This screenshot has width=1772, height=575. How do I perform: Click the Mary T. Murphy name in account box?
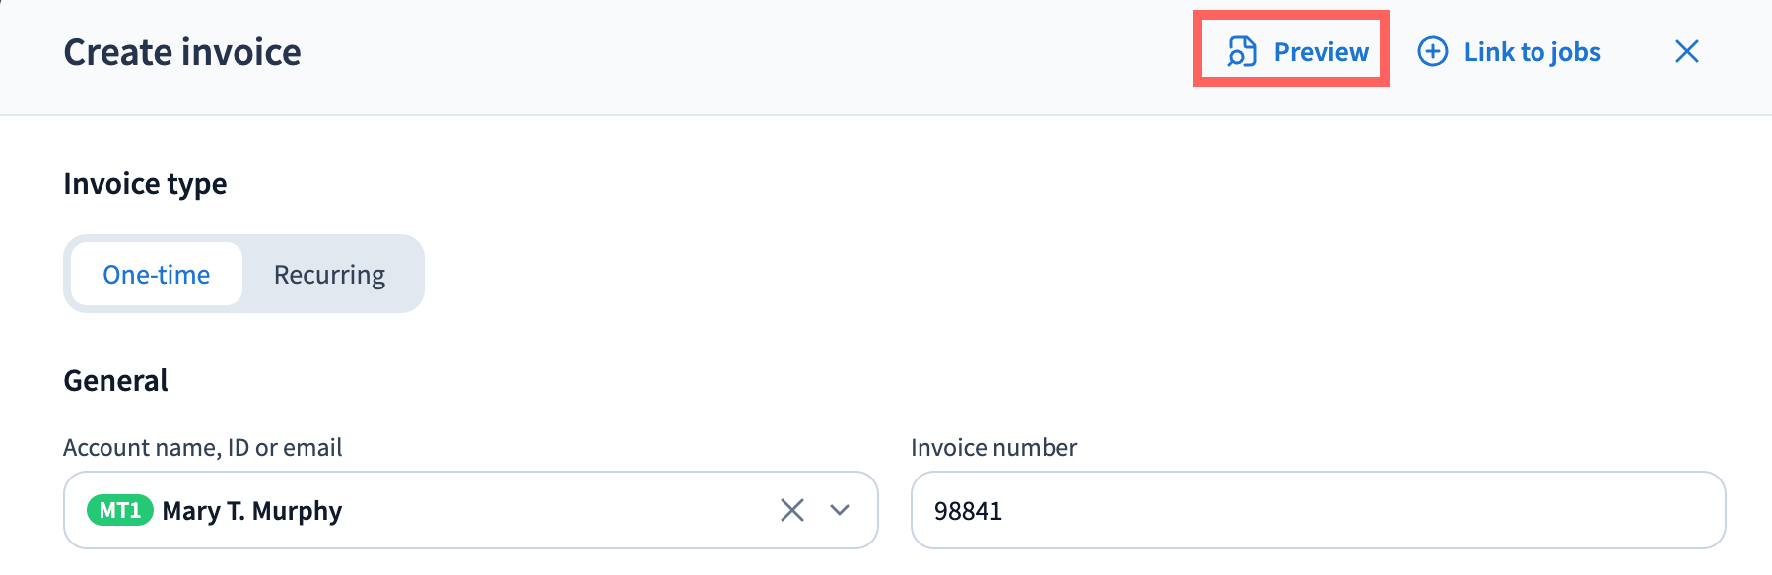point(252,511)
